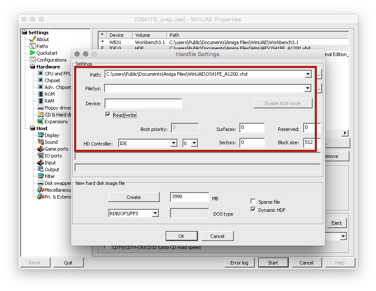Enable the Sparse file checkbox
The image size is (376, 291).
[253, 201]
